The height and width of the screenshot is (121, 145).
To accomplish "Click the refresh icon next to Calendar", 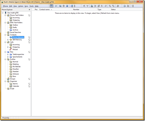I will tap(29, 86).
